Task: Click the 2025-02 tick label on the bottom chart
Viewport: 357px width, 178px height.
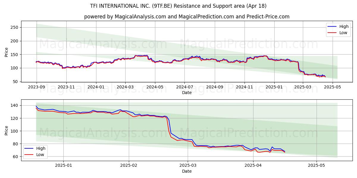Action: (129, 166)
